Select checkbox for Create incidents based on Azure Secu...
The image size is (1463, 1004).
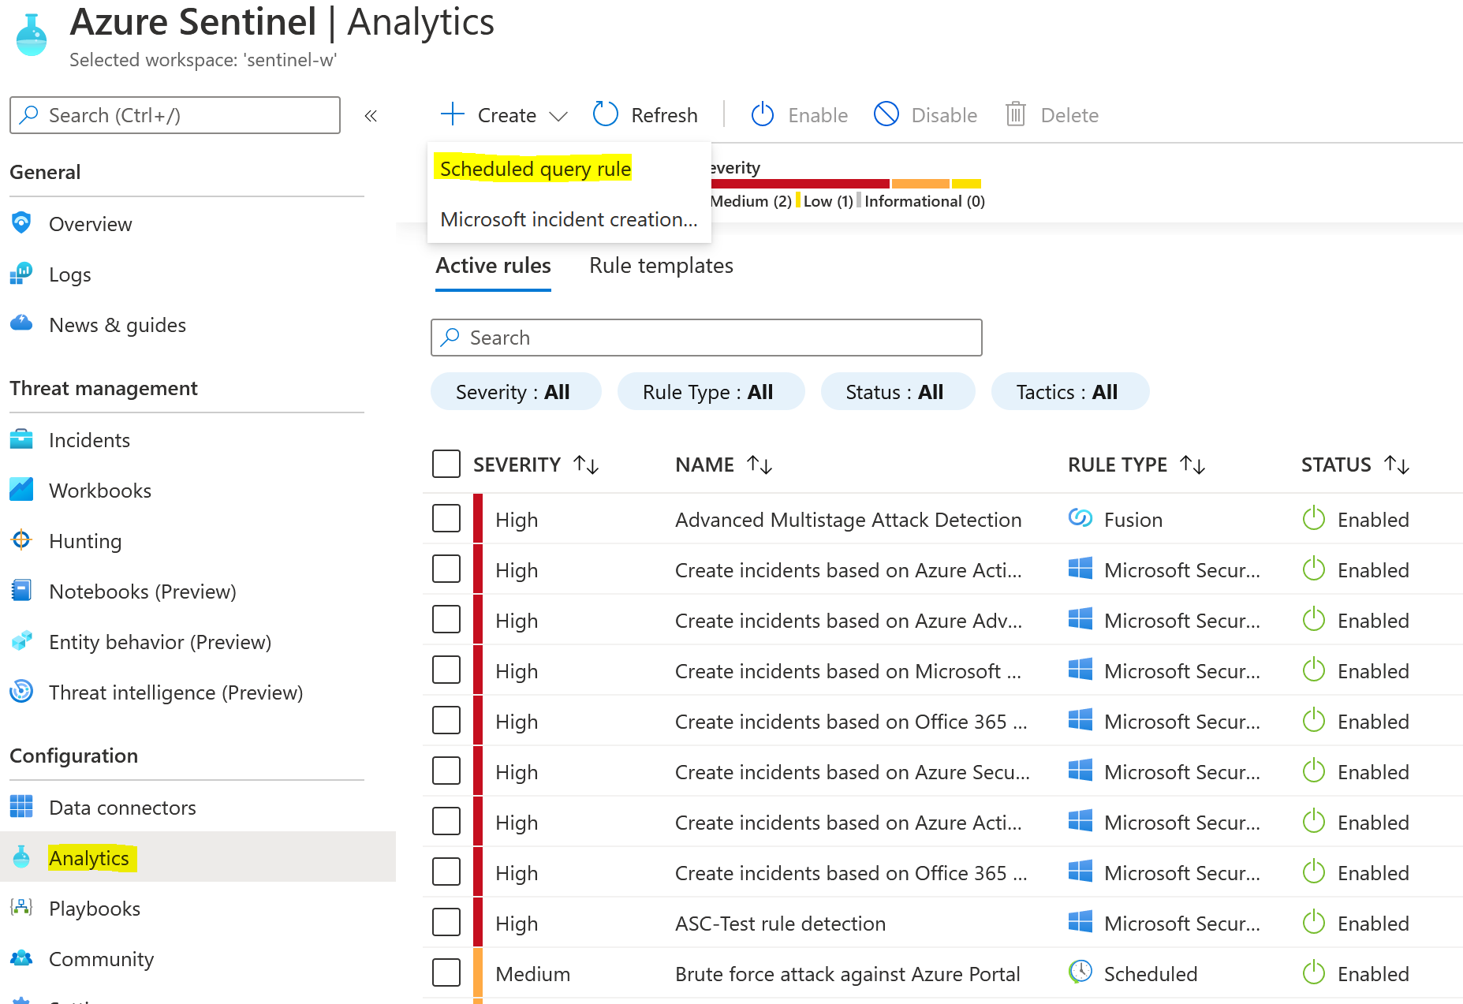tap(446, 771)
